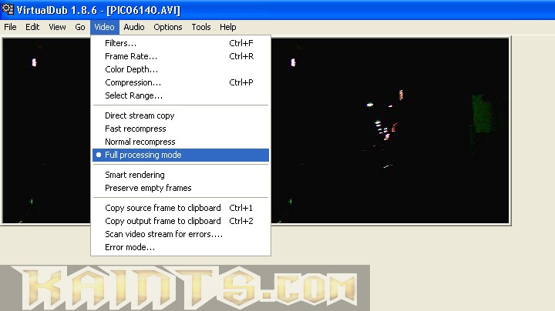
Task: Select Compression... menu entry
Action: click(180, 82)
